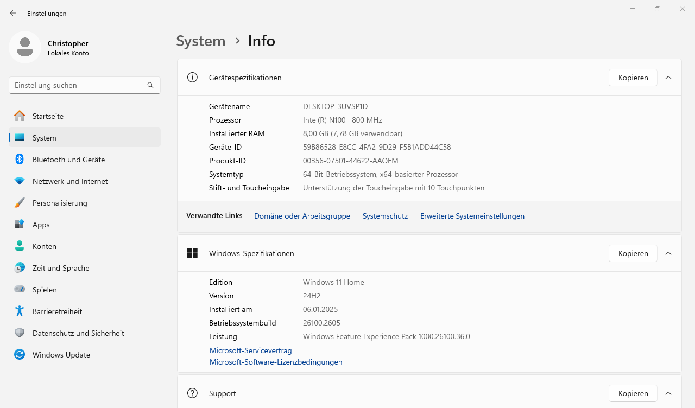
Task: Collapse the Gerätespezifikationen section chevron
Action: click(x=668, y=78)
